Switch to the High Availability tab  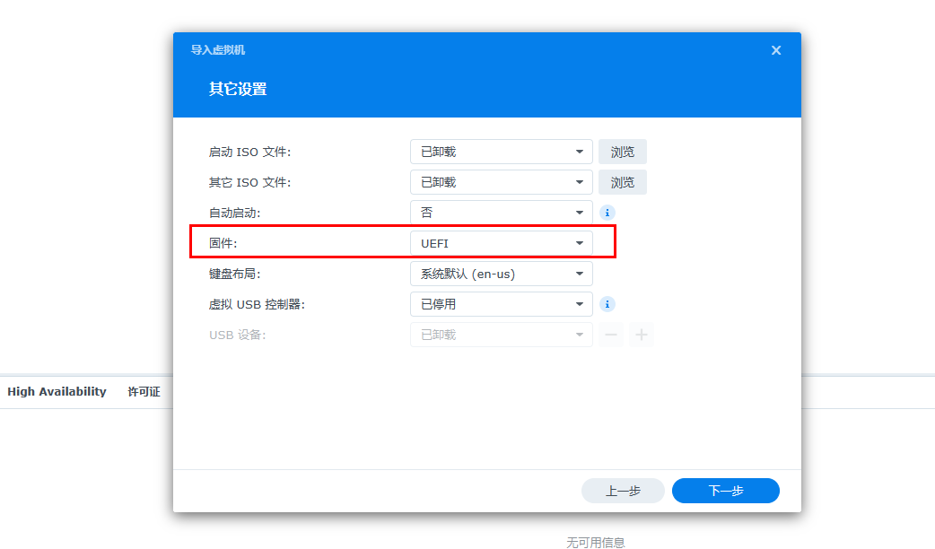coord(57,392)
